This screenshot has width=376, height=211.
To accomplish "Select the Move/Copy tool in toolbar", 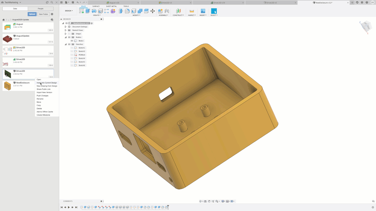I will (153, 11).
